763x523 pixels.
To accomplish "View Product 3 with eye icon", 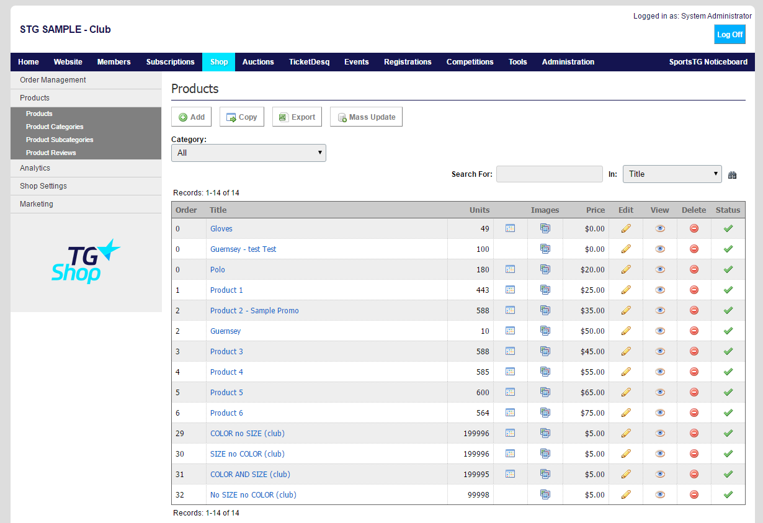I will point(659,351).
